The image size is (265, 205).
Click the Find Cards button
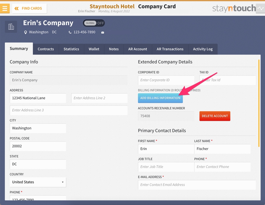pyautogui.click(x=29, y=8)
